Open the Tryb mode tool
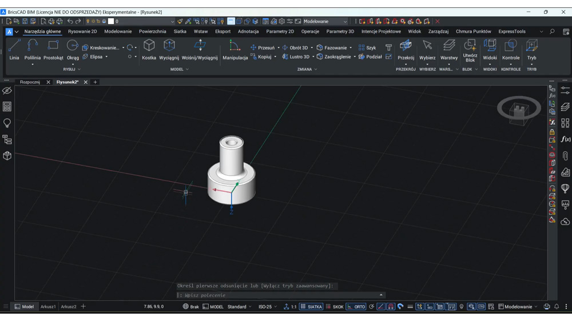The image size is (572, 321). [531, 50]
